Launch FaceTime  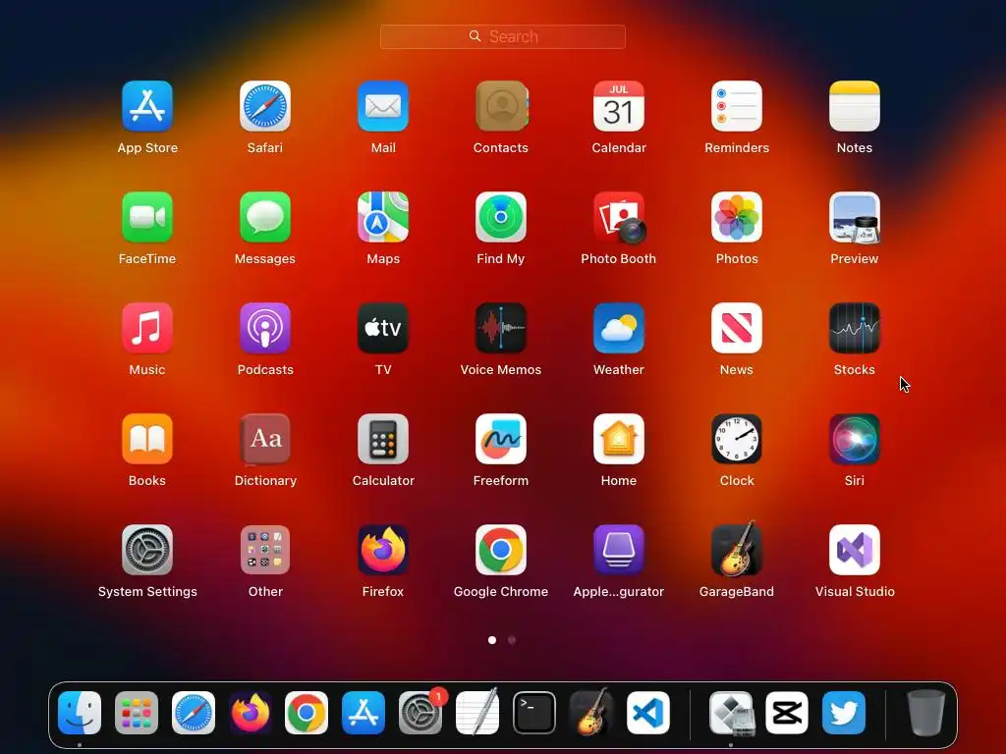click(x=147, y=217)
